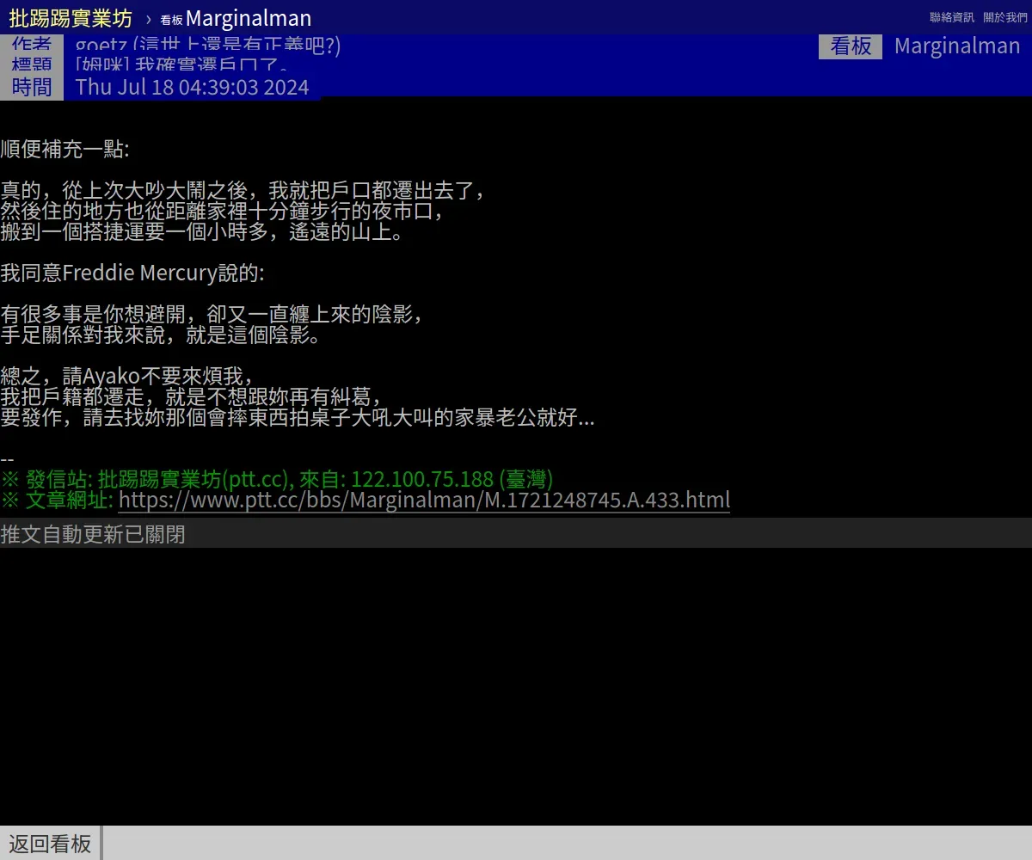Click the line starting 要發作，請去找妳
This screenshot has height=860, width=1032.
pos(298,418)
